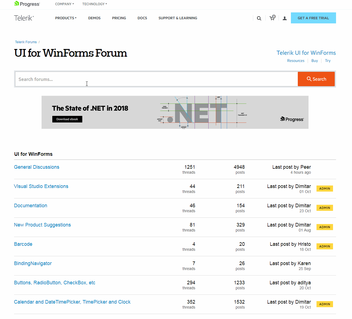Follow the Telerik Forums breadcrumb link
Viewport: 352px width, 319px height.
coord(26,42)
